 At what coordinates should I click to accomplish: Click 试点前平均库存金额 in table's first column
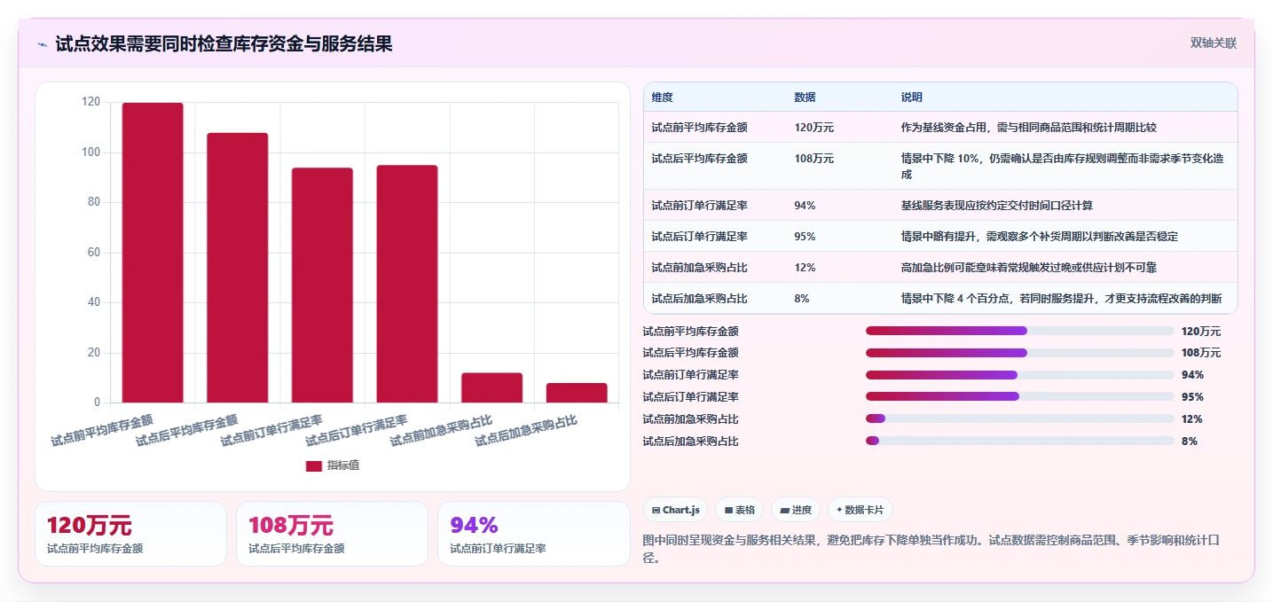699,127
